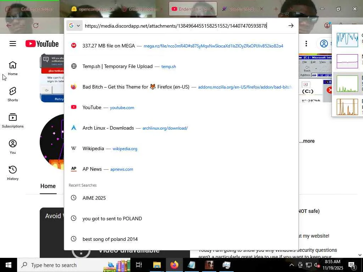Click the taskbar search box

tap(74, 265)
